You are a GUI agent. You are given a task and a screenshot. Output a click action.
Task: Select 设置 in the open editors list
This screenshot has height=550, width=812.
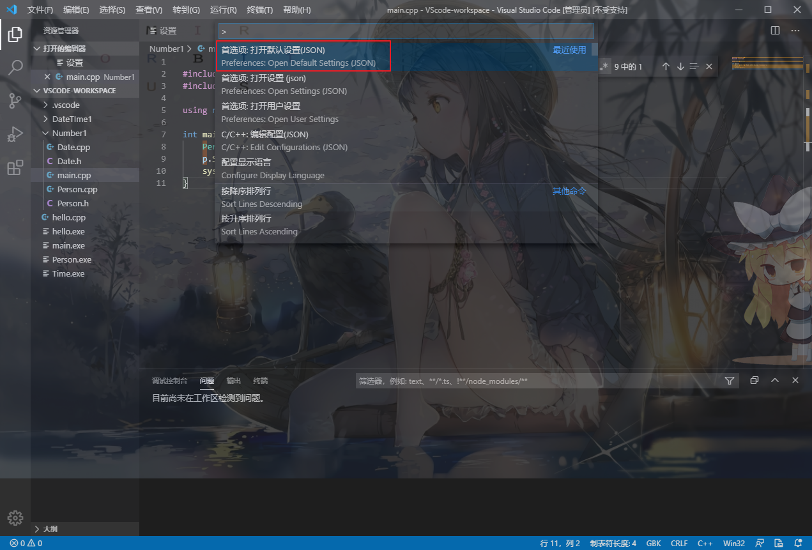[x=85, y=63]
